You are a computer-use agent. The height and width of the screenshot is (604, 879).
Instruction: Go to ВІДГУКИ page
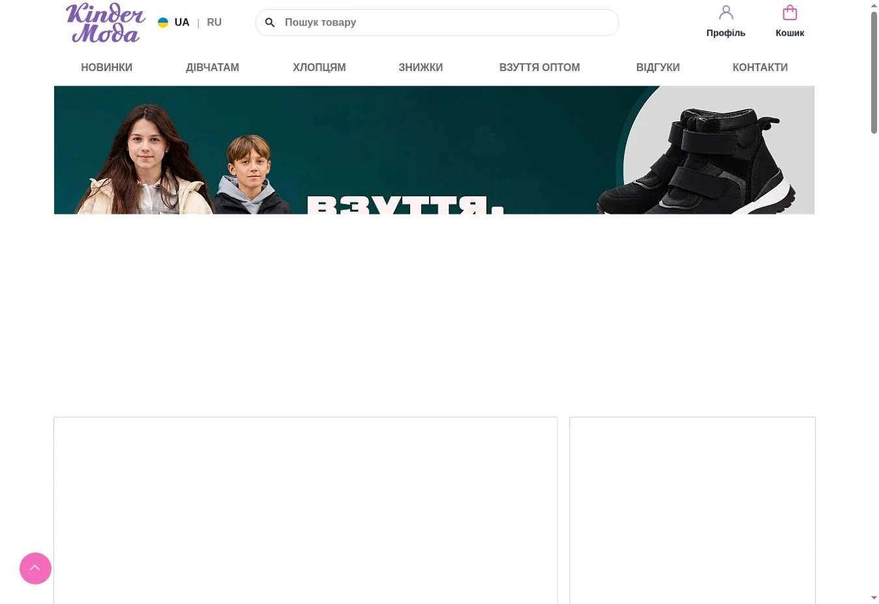(x=658, y=67)
